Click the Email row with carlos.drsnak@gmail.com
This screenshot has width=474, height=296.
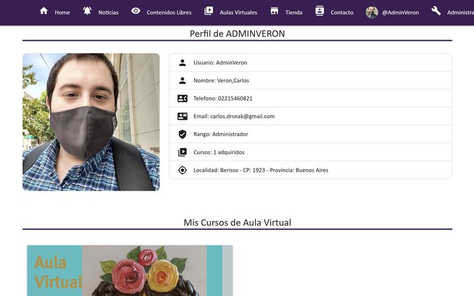(310, 116)
